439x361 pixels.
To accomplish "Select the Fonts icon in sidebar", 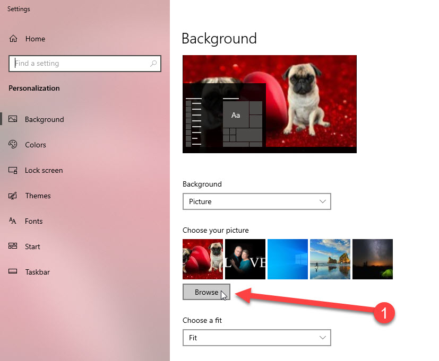I will 13,221.
